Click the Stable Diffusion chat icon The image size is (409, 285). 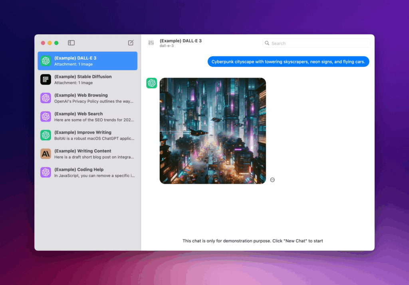46,79
